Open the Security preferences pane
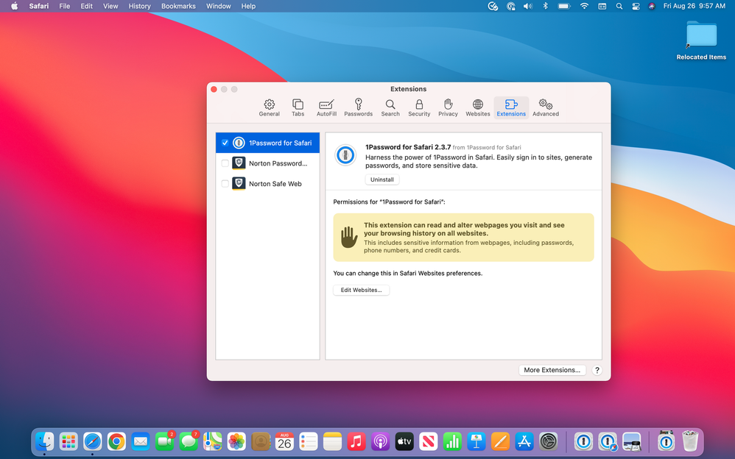 (x=419, y=107)
